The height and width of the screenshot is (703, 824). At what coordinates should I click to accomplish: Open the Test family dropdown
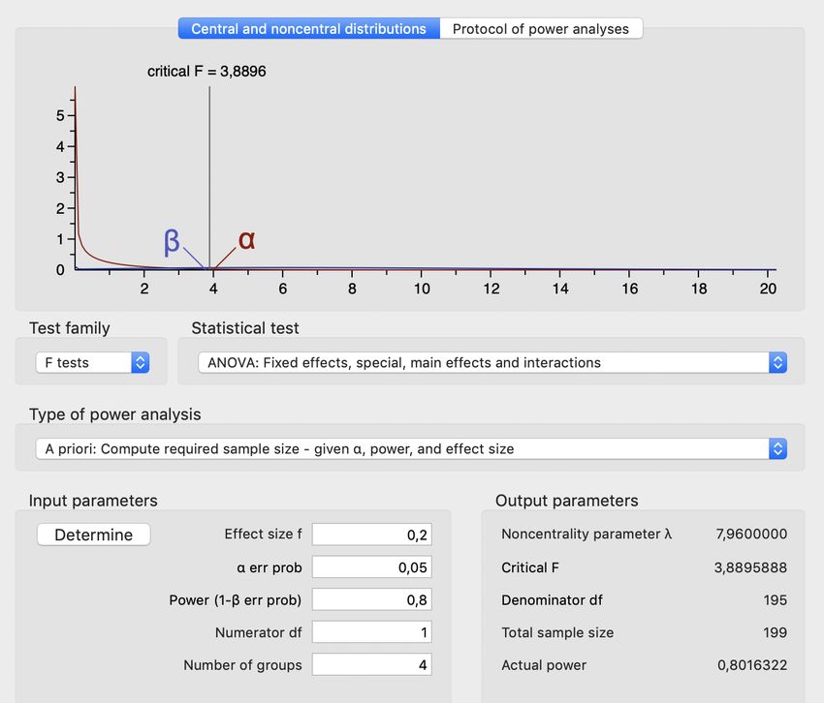coord(92,362)
